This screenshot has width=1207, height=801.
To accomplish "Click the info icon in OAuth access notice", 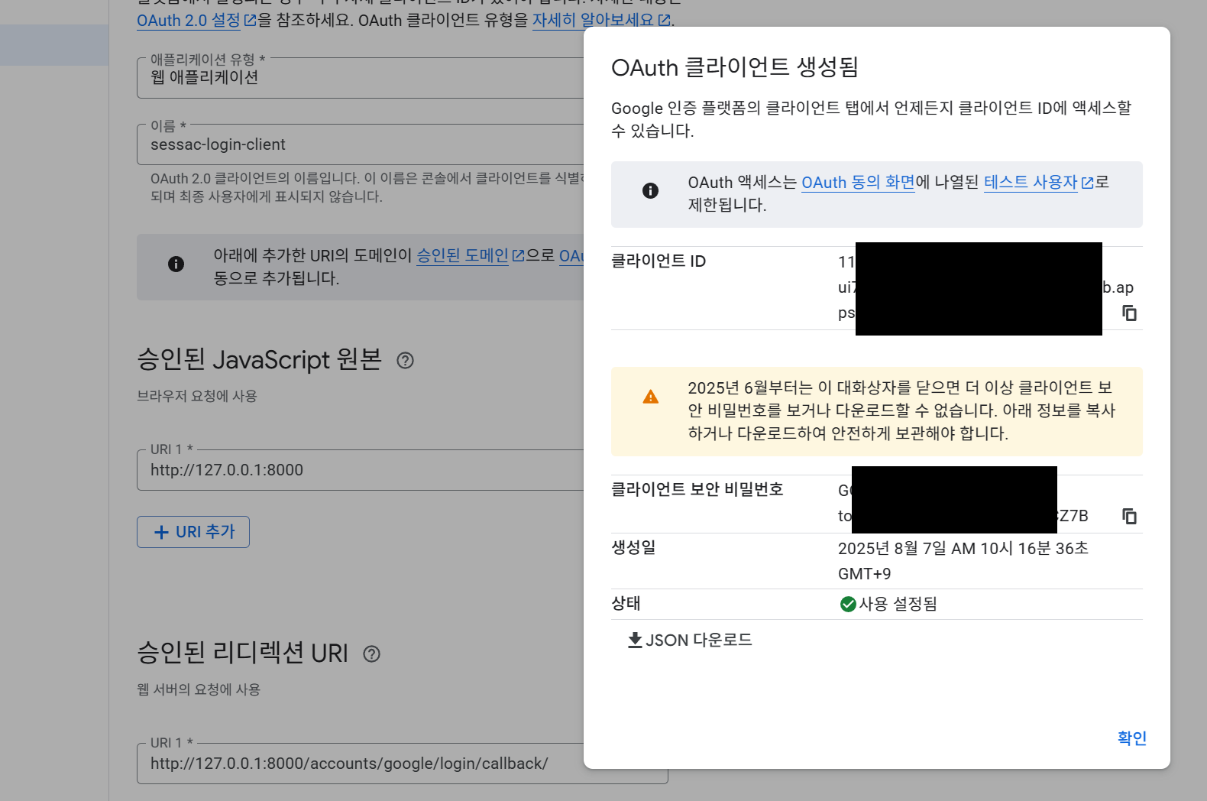I will click(650, 190).
